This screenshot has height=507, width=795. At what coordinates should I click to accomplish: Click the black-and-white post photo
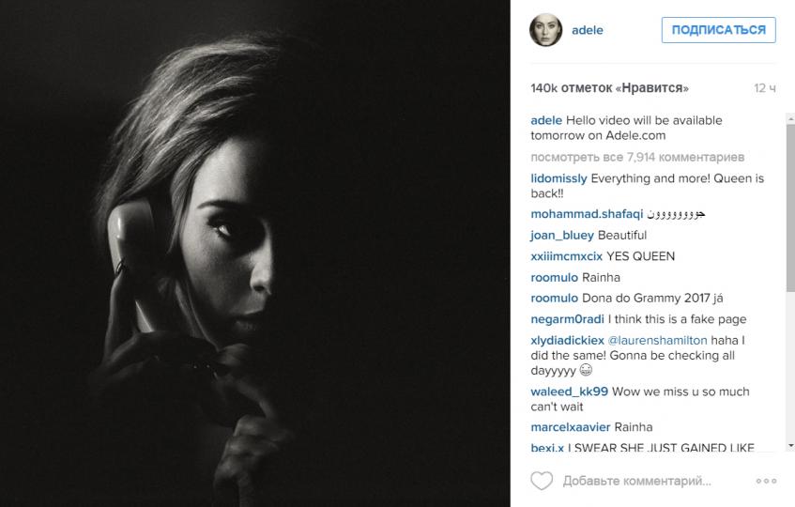pos(255,253)
